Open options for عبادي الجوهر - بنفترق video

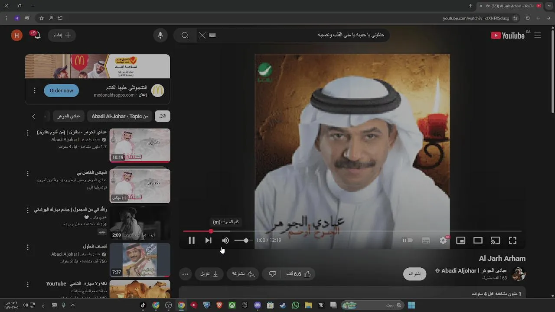tap(28, 133)
